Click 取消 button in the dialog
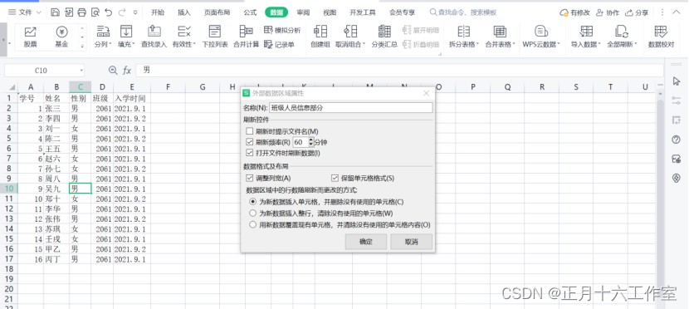The width and height of the screenshot is (689, 309). click(x=411, y=242)
